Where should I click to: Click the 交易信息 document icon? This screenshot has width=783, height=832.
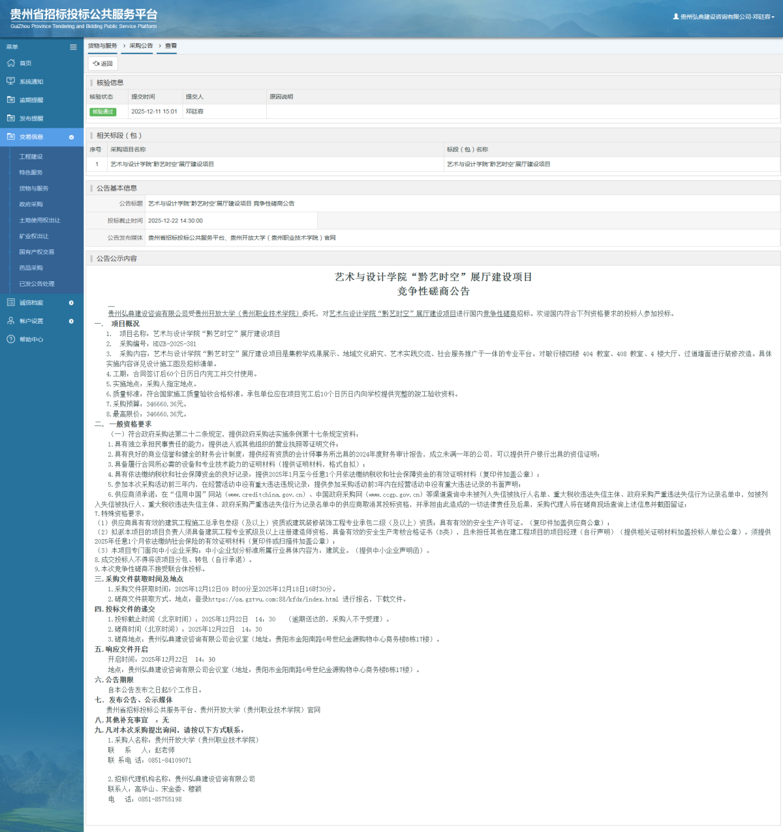pyautogui.click(x=10, y=137)
